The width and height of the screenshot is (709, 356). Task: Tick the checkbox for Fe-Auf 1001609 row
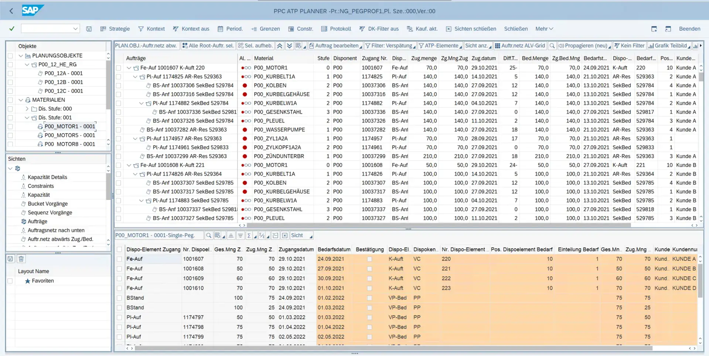(119, 279)
